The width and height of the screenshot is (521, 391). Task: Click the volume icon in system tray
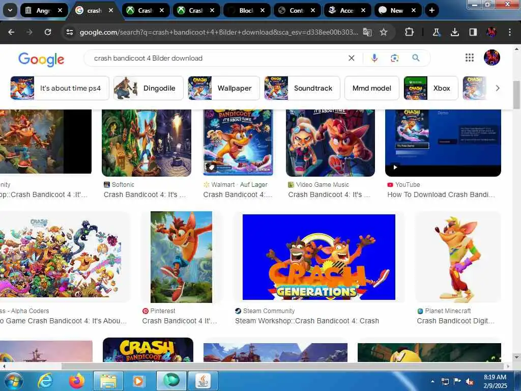pos(470,382)
